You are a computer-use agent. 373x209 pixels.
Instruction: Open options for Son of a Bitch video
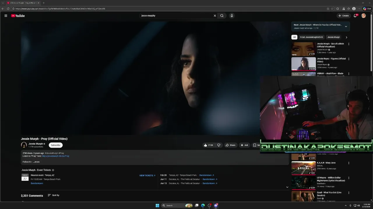point(349,44)
